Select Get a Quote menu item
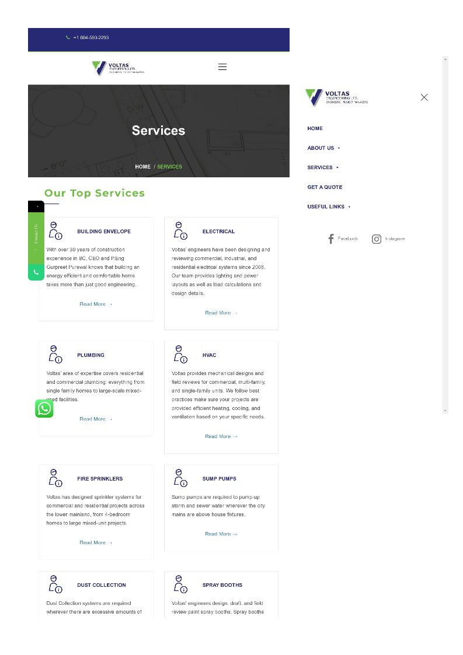This screenshot has height=655, width=463. tap(325, 187)
